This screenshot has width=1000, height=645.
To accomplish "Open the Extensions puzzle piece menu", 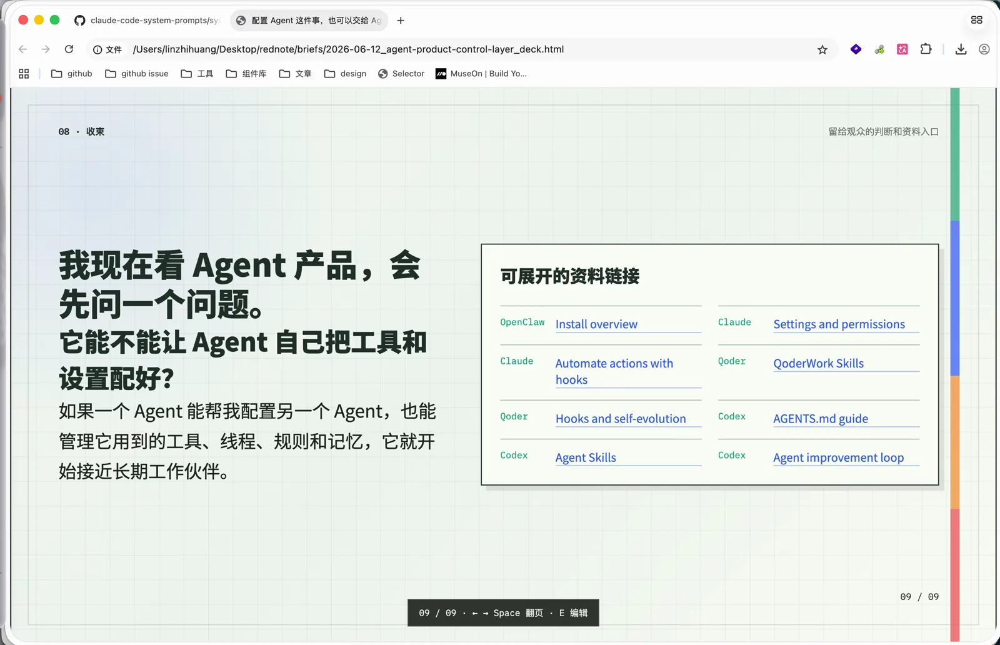I will coord(926,49).
